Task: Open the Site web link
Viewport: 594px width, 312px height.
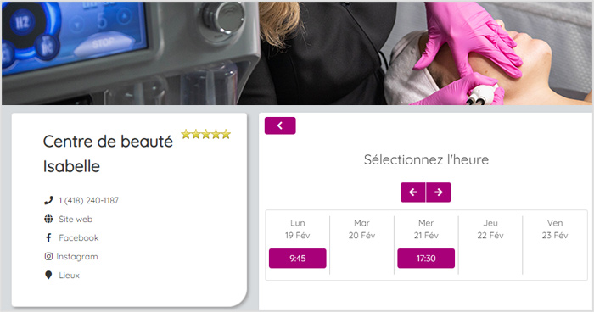Action: pos(76,219)
